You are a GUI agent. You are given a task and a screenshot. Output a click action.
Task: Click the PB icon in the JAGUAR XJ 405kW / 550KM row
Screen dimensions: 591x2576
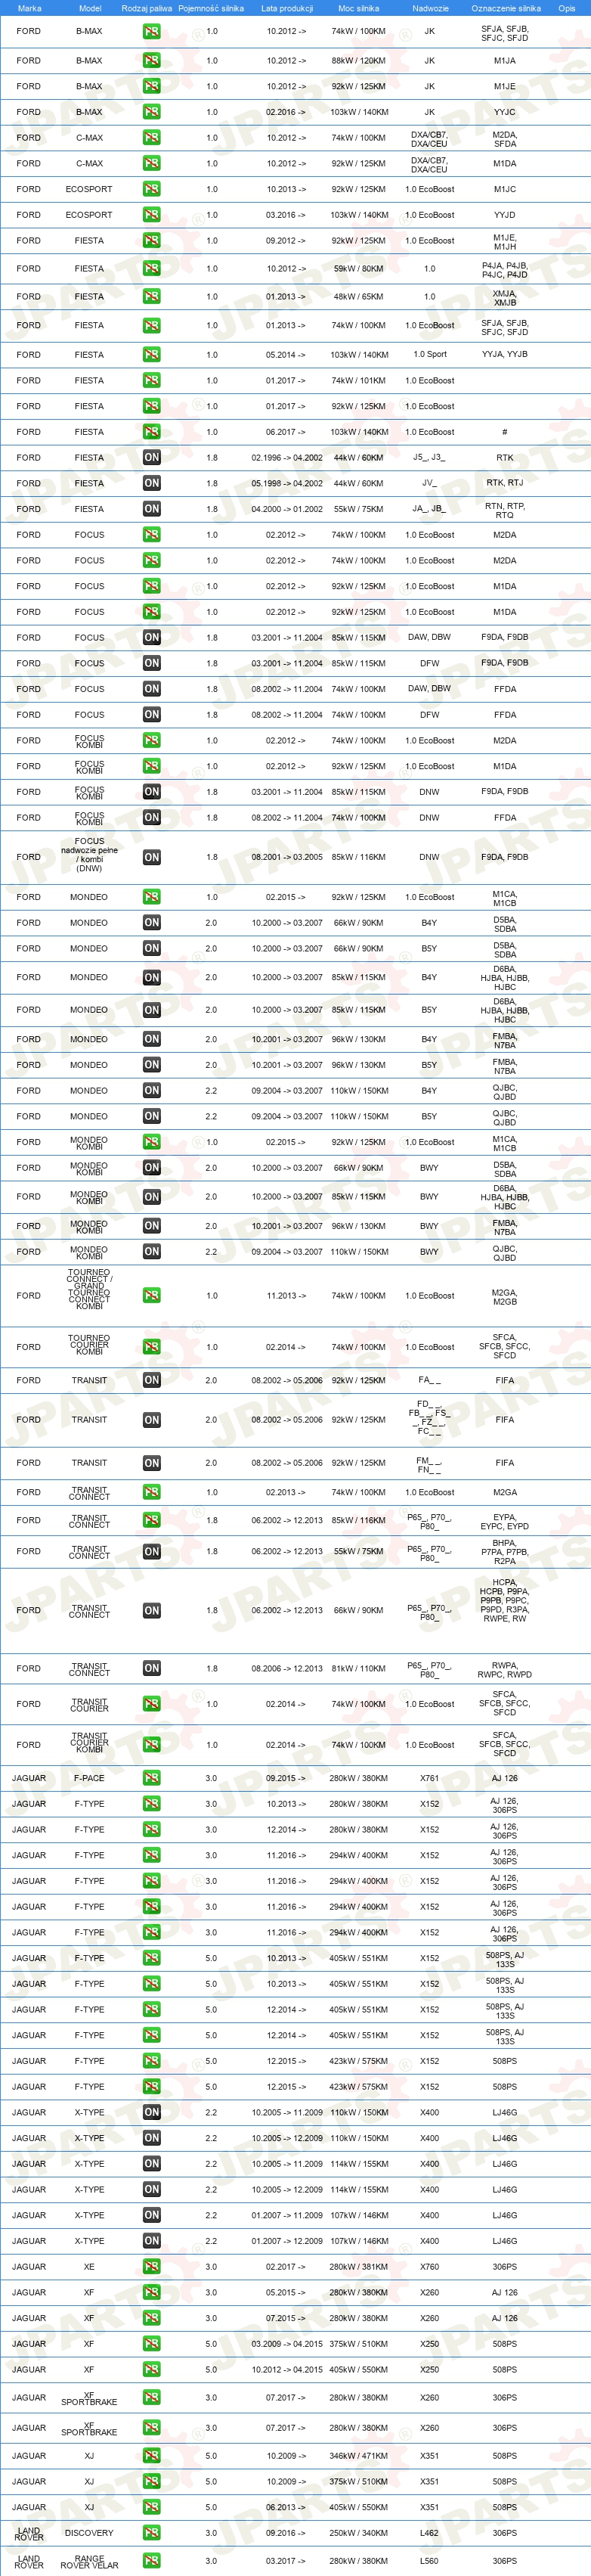pos(151,2507)
